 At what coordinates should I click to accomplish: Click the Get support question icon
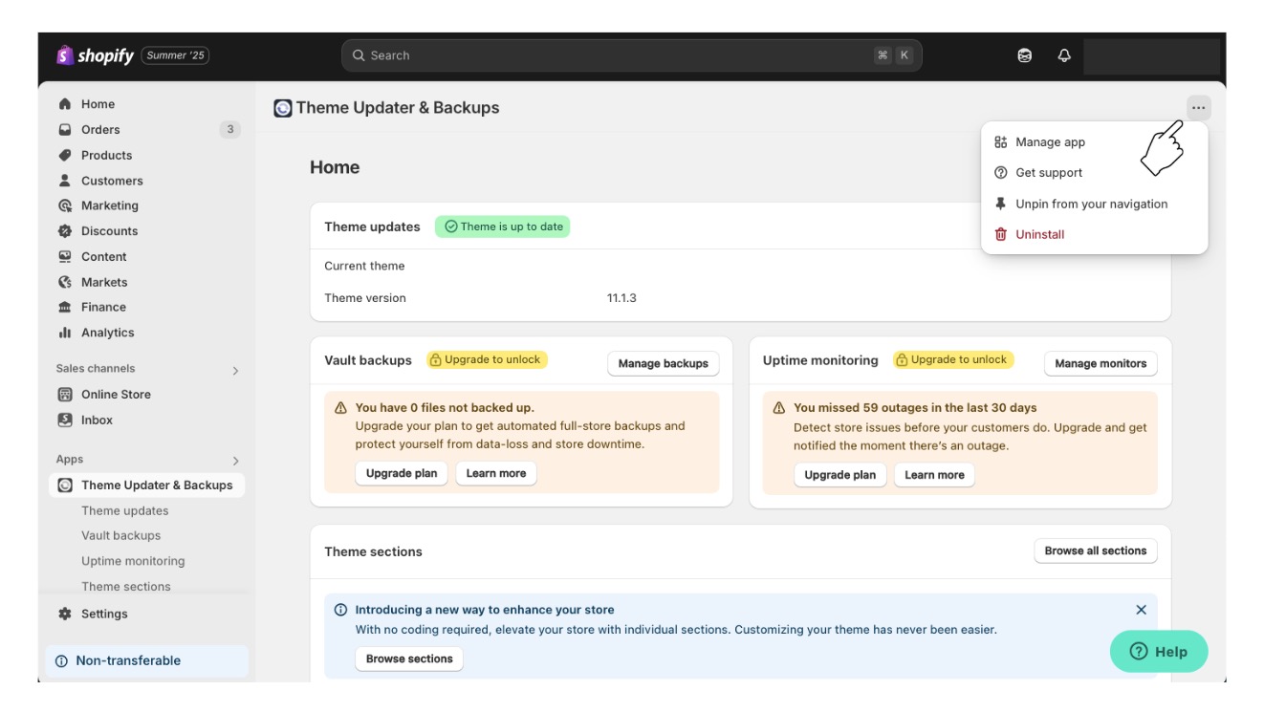(x=1001, y=173)
